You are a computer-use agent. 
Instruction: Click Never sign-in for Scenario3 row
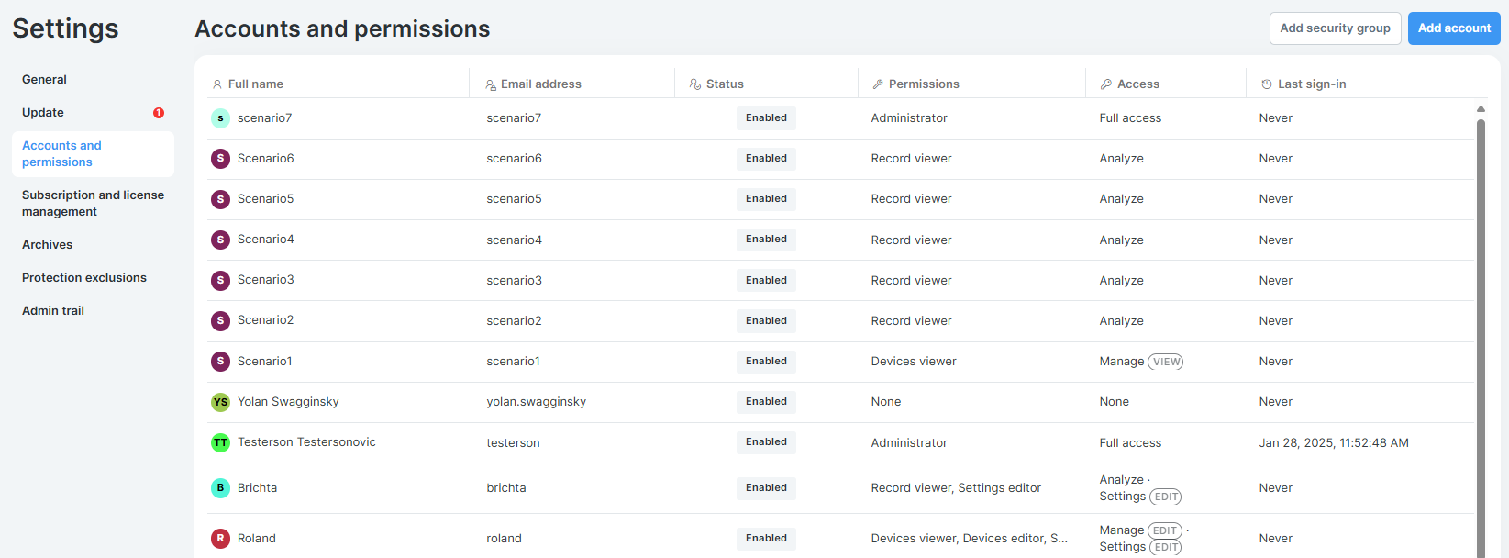point(1275,281)
